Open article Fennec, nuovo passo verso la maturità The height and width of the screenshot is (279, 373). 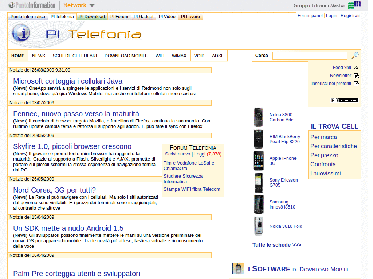coord(76,114)
